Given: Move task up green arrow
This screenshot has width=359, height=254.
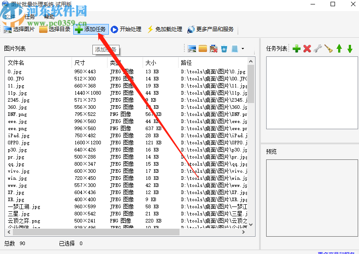Looking at the screenshot, I should pyautogui.click(x=339, y=48).
